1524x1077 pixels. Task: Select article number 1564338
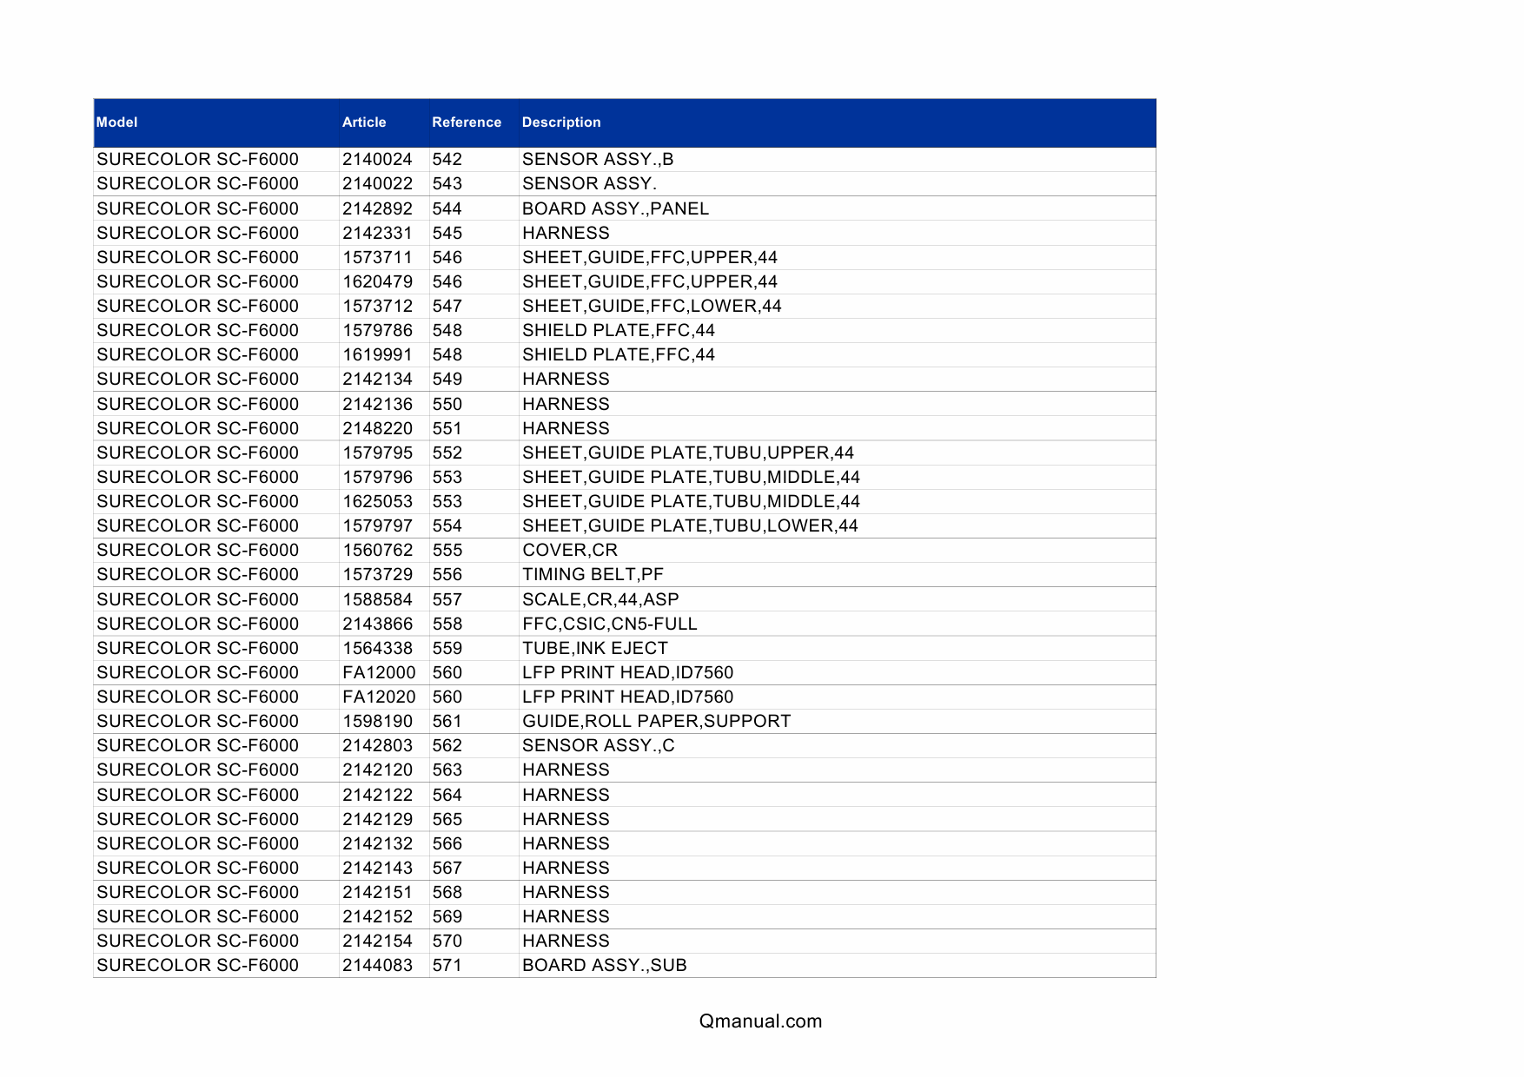click(377, 648)
